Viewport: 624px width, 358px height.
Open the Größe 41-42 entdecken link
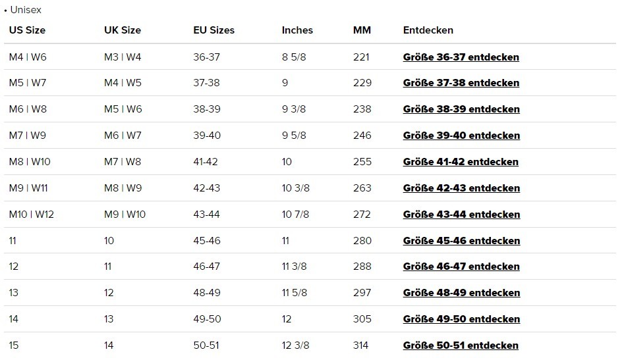click(x=461, y=162)
